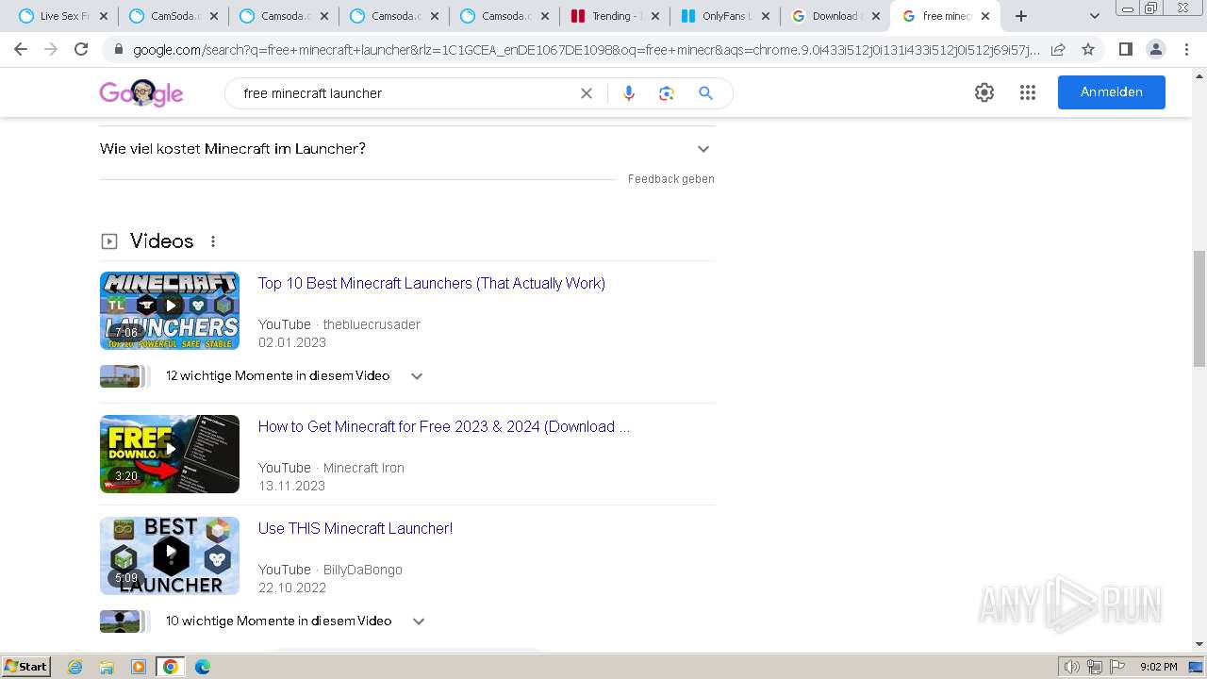The height and width of the screenshot is (679, 1207).
Task: Bookmark this page with the star icon
Action: pos(1088,49)
